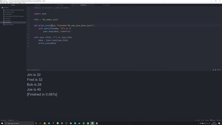Open the Find menu
Screen dimensions: 222x125
(16, 3)
